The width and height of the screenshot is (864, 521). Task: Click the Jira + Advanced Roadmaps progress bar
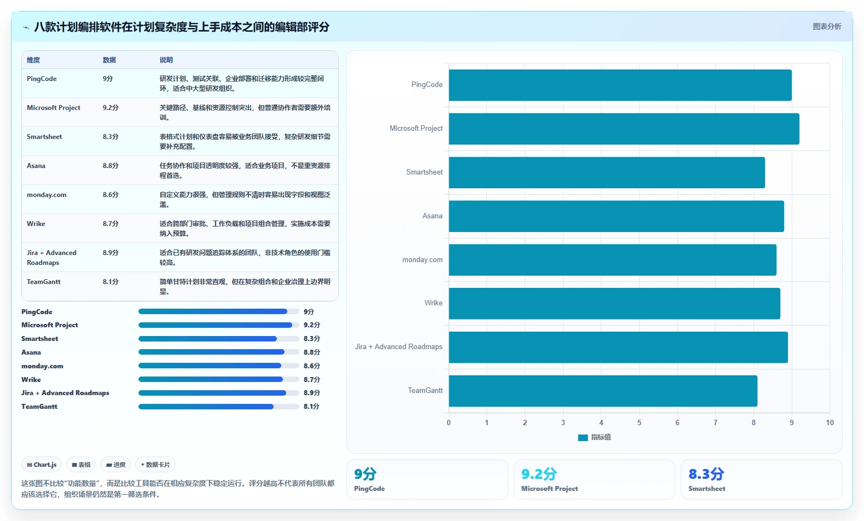click(x=219, y=393)
